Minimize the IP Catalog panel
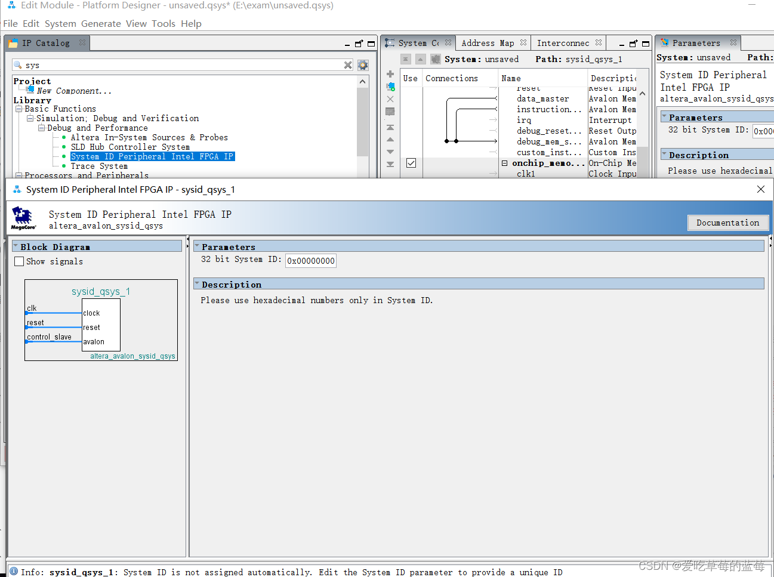774x577 pixels. pyautogui.click(x=347, y=45)
